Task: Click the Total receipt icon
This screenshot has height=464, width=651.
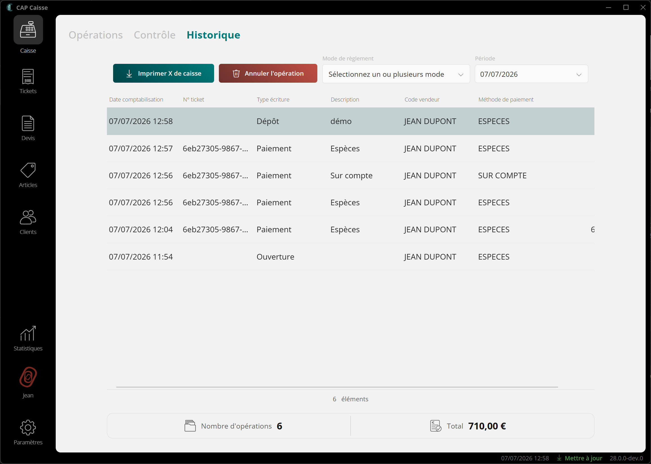Action: point(436,426)
